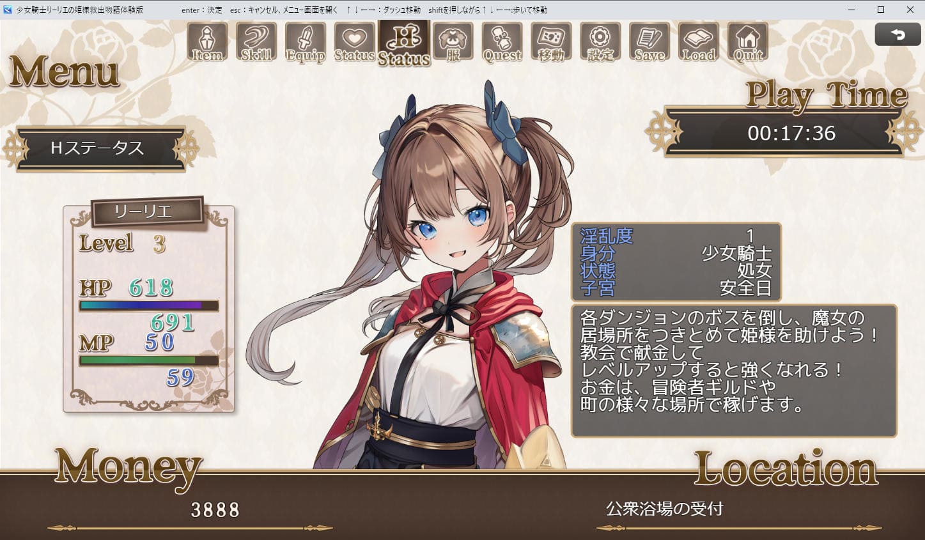Click the quest description text box

pos(734,371)
